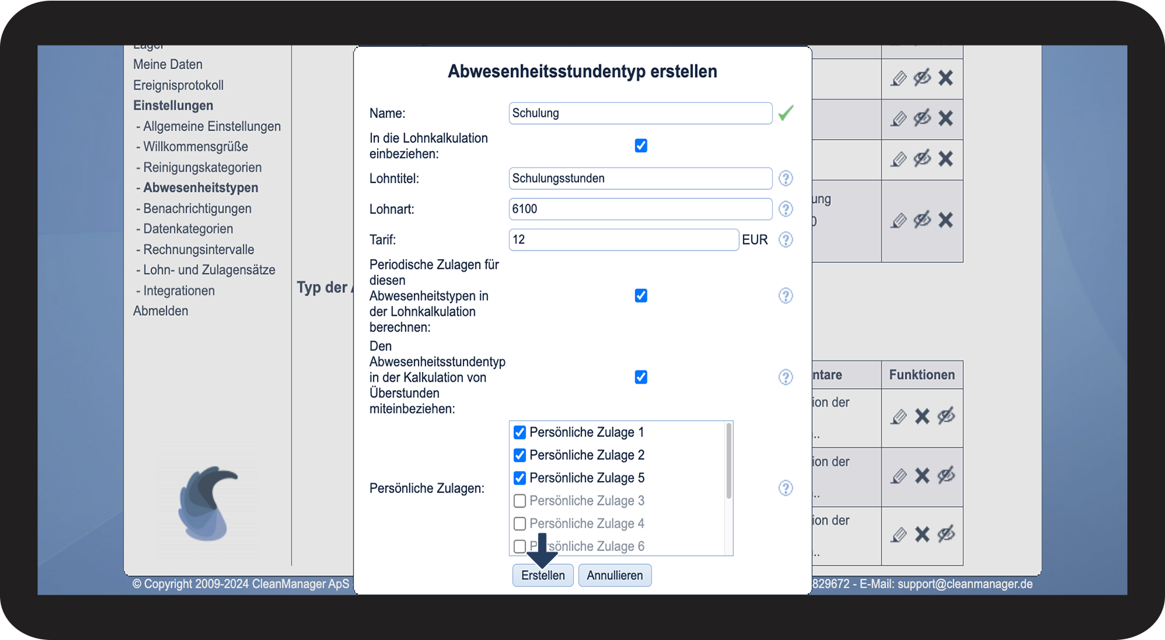Uncheck In die Lohnkalkulation einbeziehen checkbox
This screenshot has width=1165, height=640.
tap(641, 146)
